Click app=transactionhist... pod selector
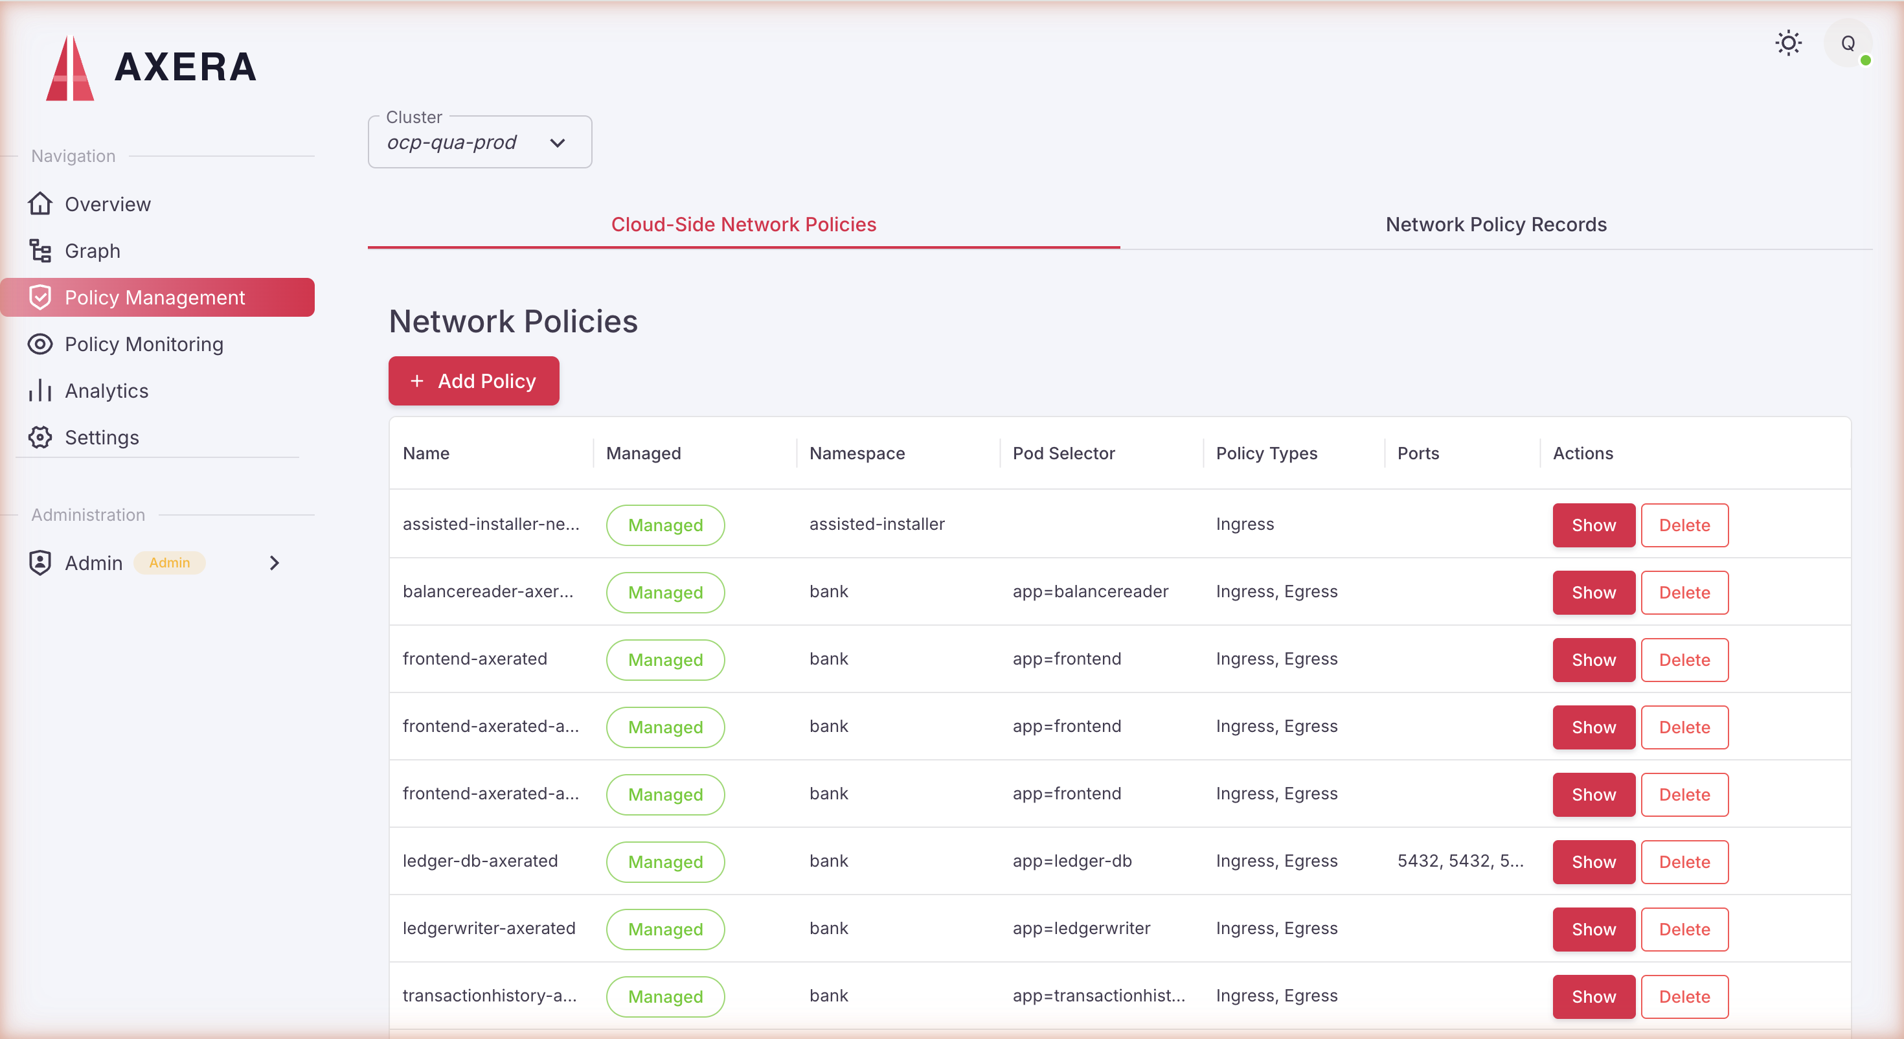The height and width of the screenshot is (1039, 1904). tap(1098, 996)
